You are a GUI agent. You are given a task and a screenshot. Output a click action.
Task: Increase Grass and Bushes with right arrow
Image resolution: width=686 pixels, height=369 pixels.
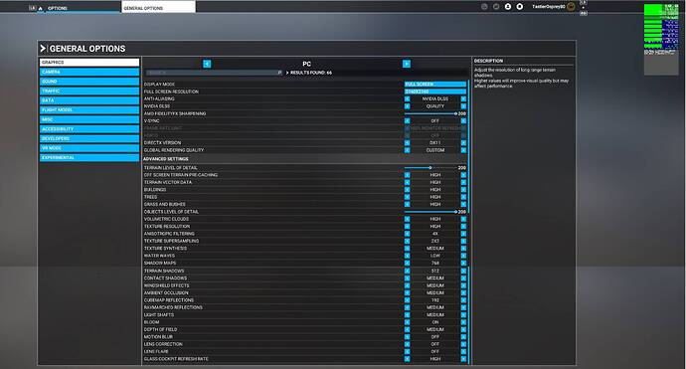pos(463,205)
